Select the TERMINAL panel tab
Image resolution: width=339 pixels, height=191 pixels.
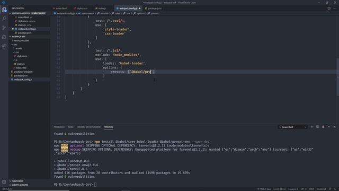pyautogui.click(x=109, y=127)
